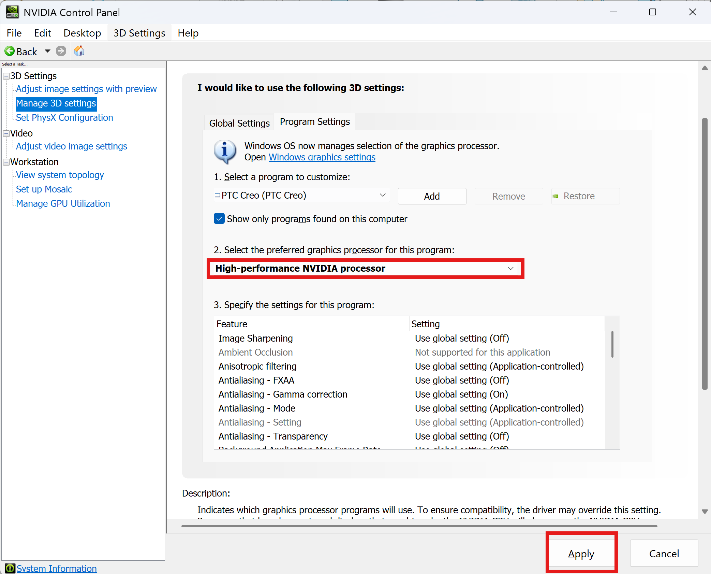The image size is (711, 574).
Task: Select Manage 3D settings task
Action: pyautogui.click(x=56, y=103)
